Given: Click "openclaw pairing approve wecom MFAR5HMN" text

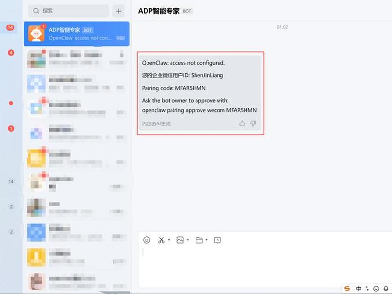Looking at the screenshot, I should click(199, 110).
